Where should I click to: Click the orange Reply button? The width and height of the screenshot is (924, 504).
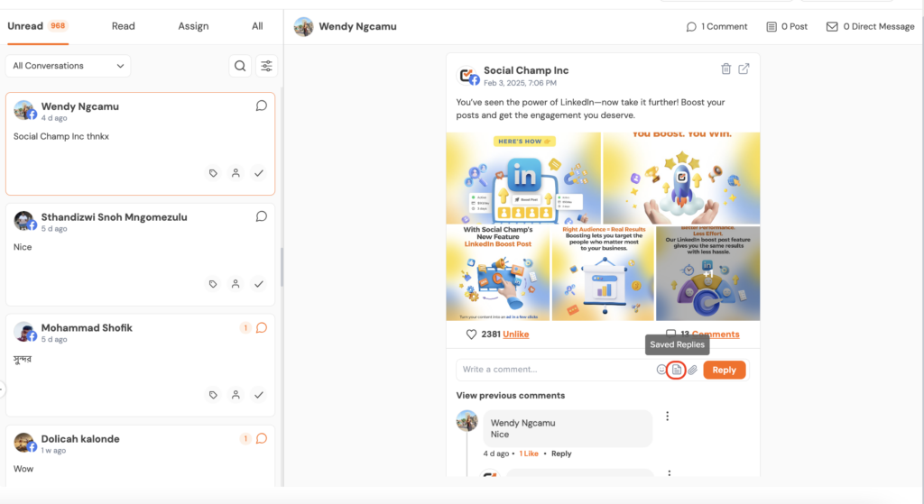click(x=725, y=370)
